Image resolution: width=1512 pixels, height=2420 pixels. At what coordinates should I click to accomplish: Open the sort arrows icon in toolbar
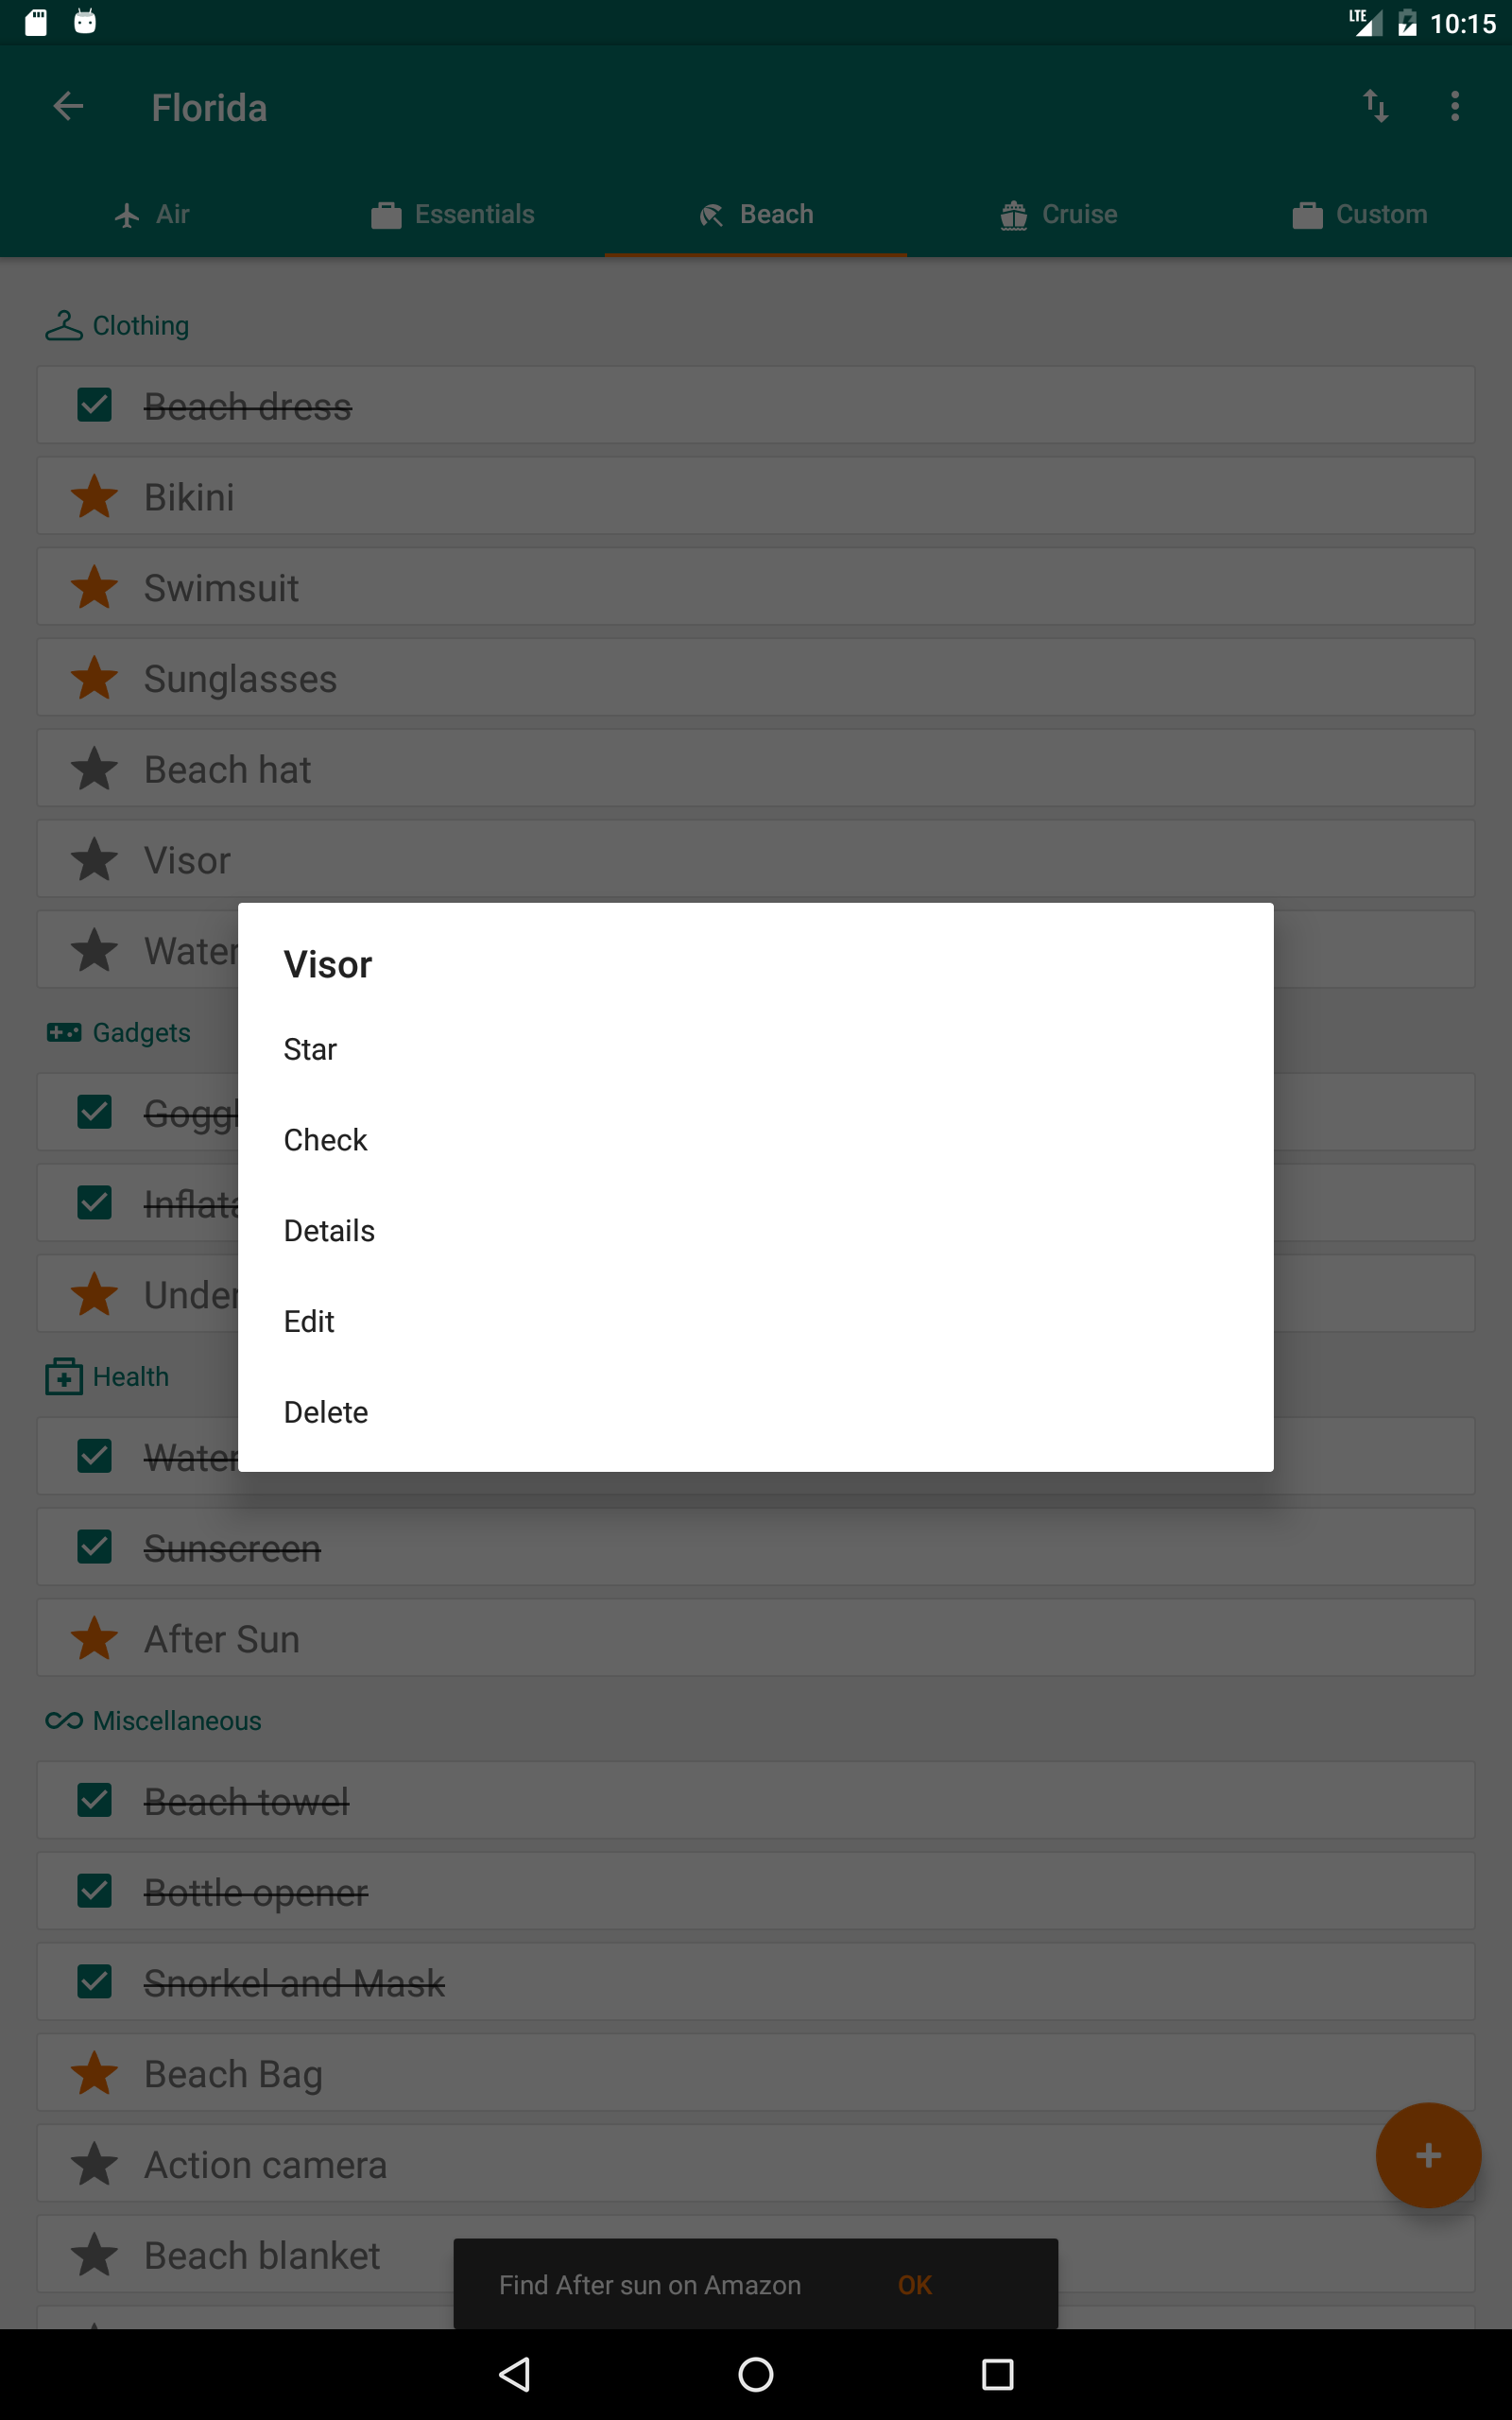point(1375,106)
